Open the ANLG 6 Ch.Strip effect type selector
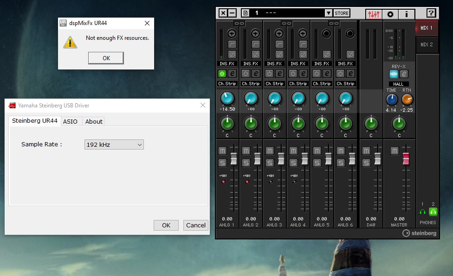This screenshot has height=276, width=453. point(345,83)
